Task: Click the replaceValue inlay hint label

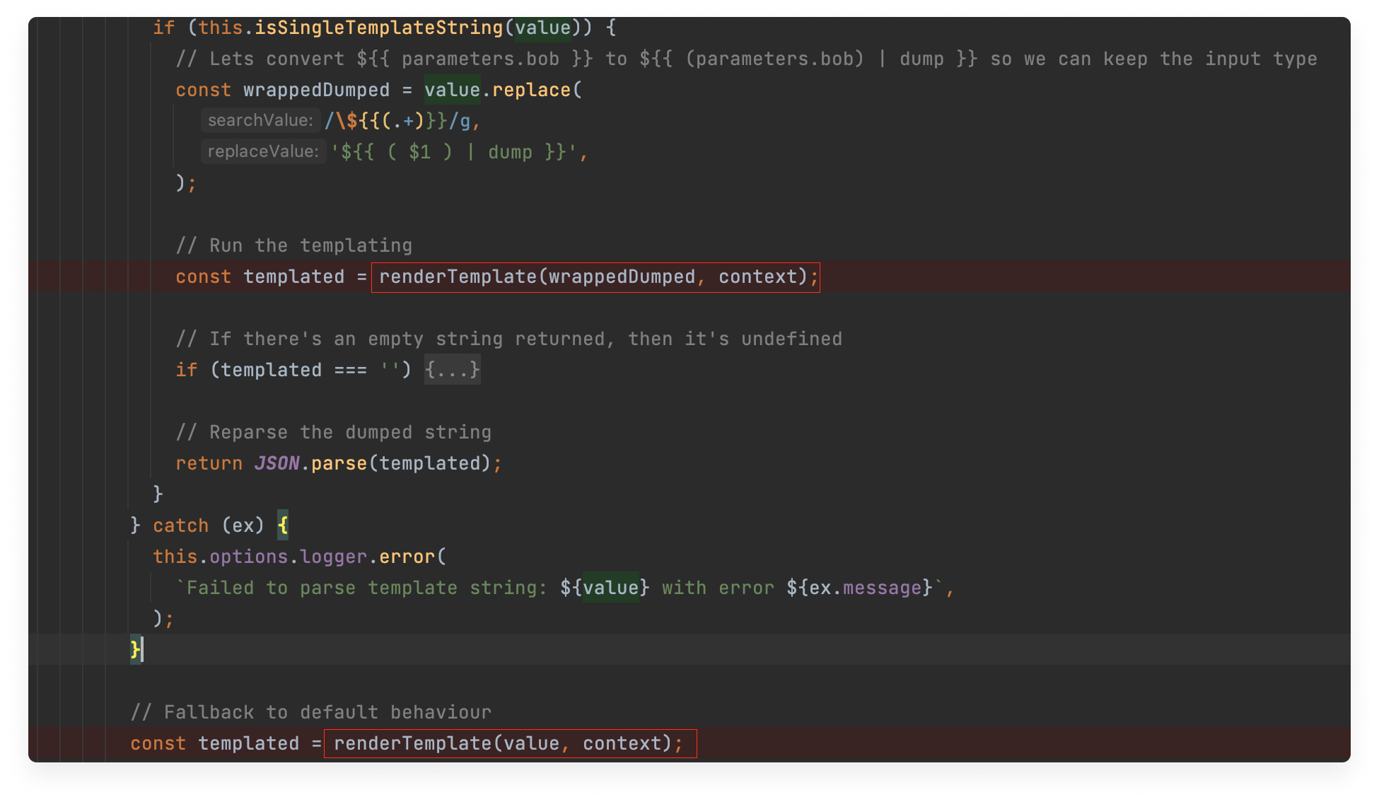Action: pyautogui.click(x=262, y=151)
